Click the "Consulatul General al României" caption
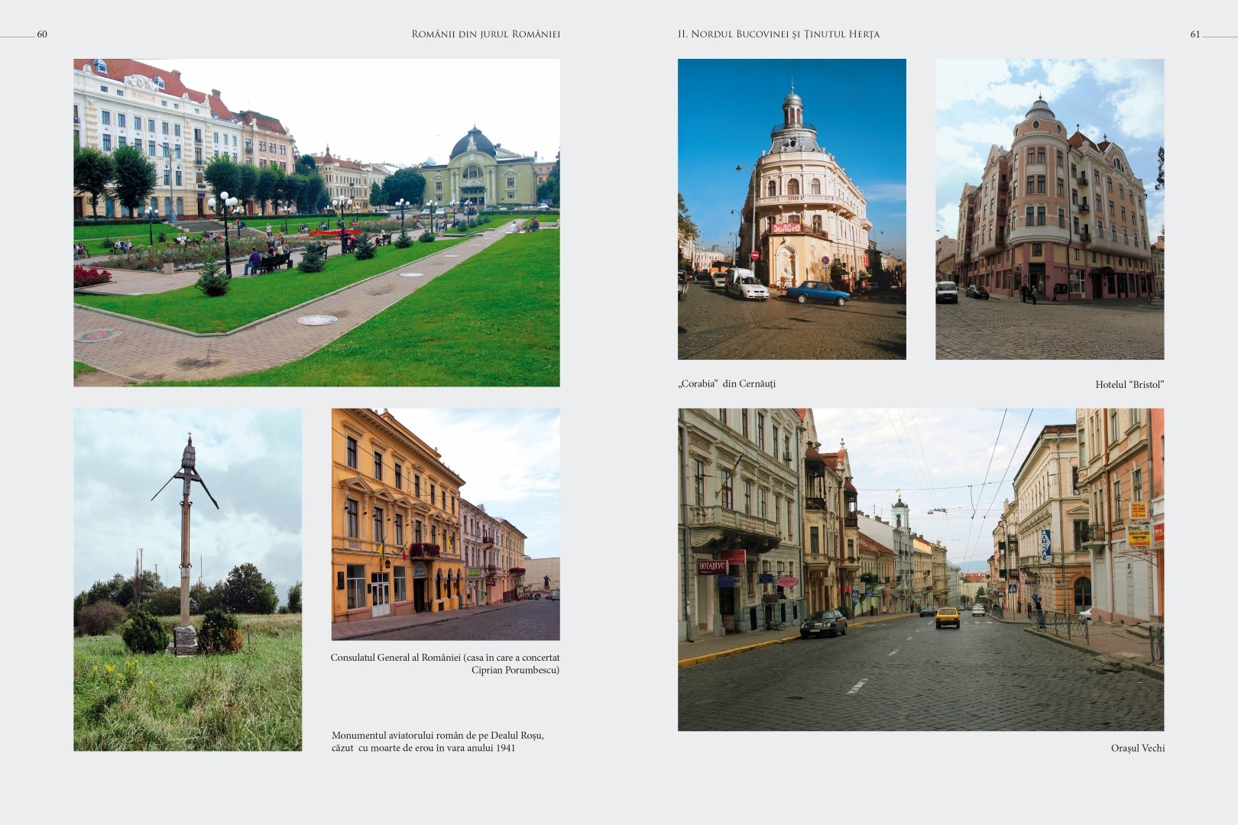The image size is (1238, 825). (x=445, y=663)
